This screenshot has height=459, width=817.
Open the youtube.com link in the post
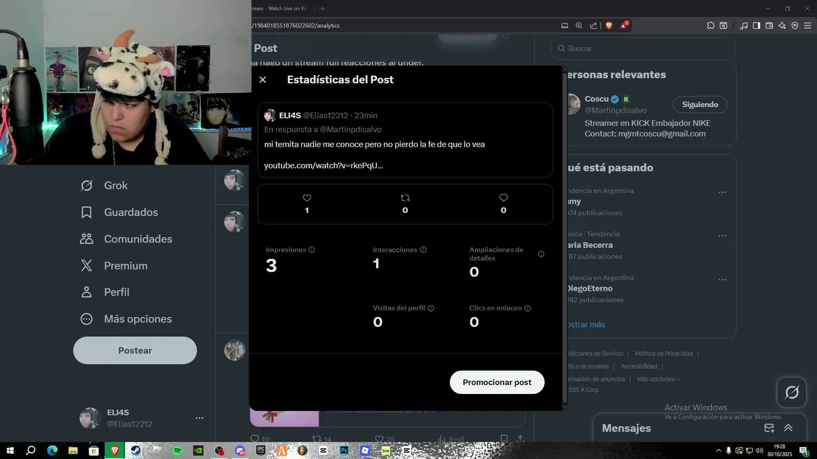(x=324, y=166)
